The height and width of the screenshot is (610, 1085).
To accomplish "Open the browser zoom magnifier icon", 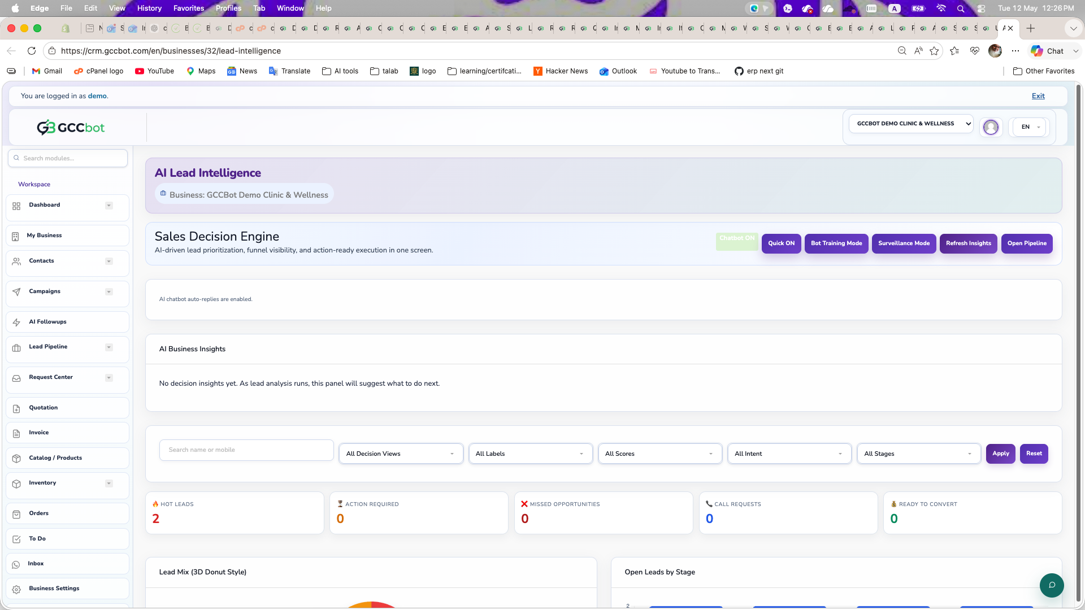I will 902,51.
